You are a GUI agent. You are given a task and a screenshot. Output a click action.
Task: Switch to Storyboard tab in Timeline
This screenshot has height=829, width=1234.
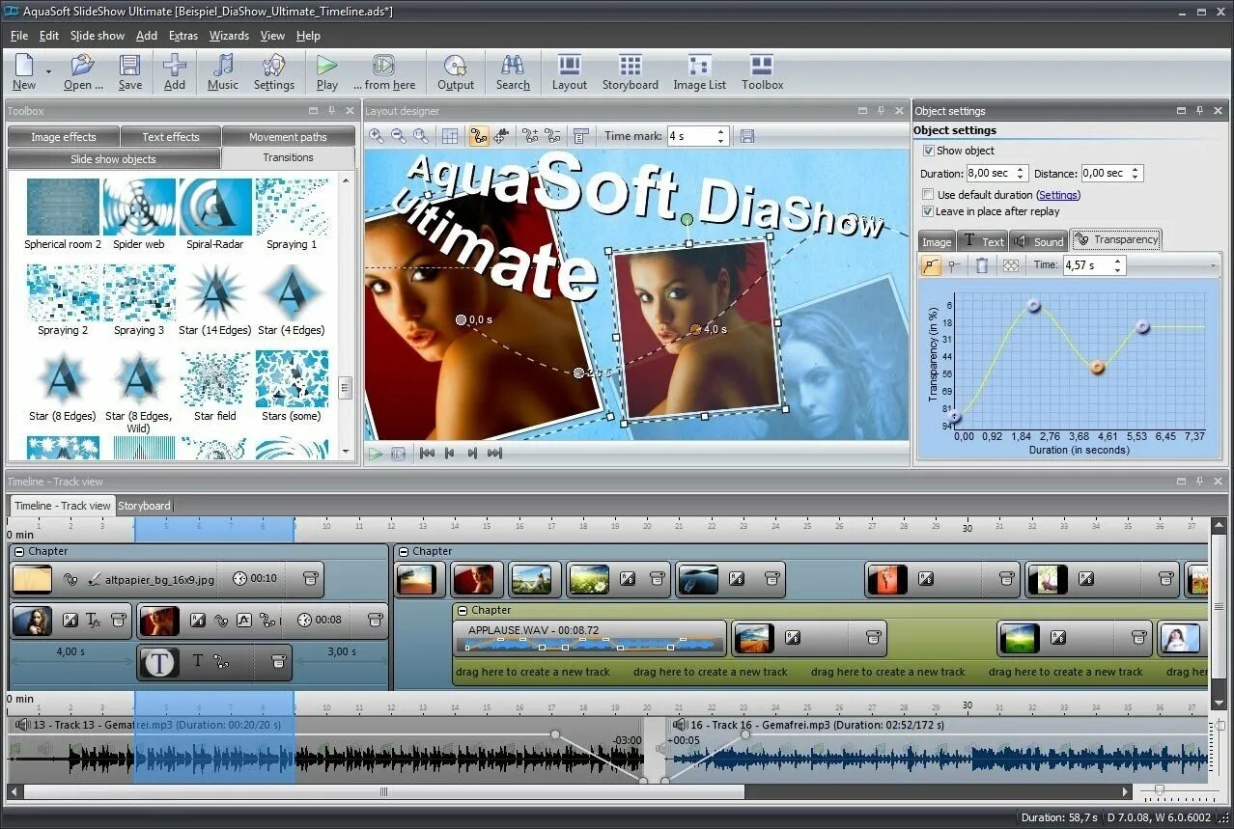[x=144, y=506]
